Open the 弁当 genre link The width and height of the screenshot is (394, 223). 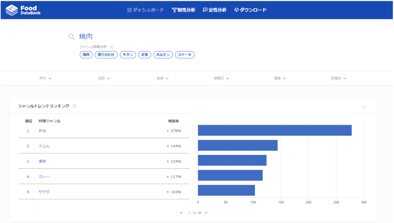[x=42, y=131]
